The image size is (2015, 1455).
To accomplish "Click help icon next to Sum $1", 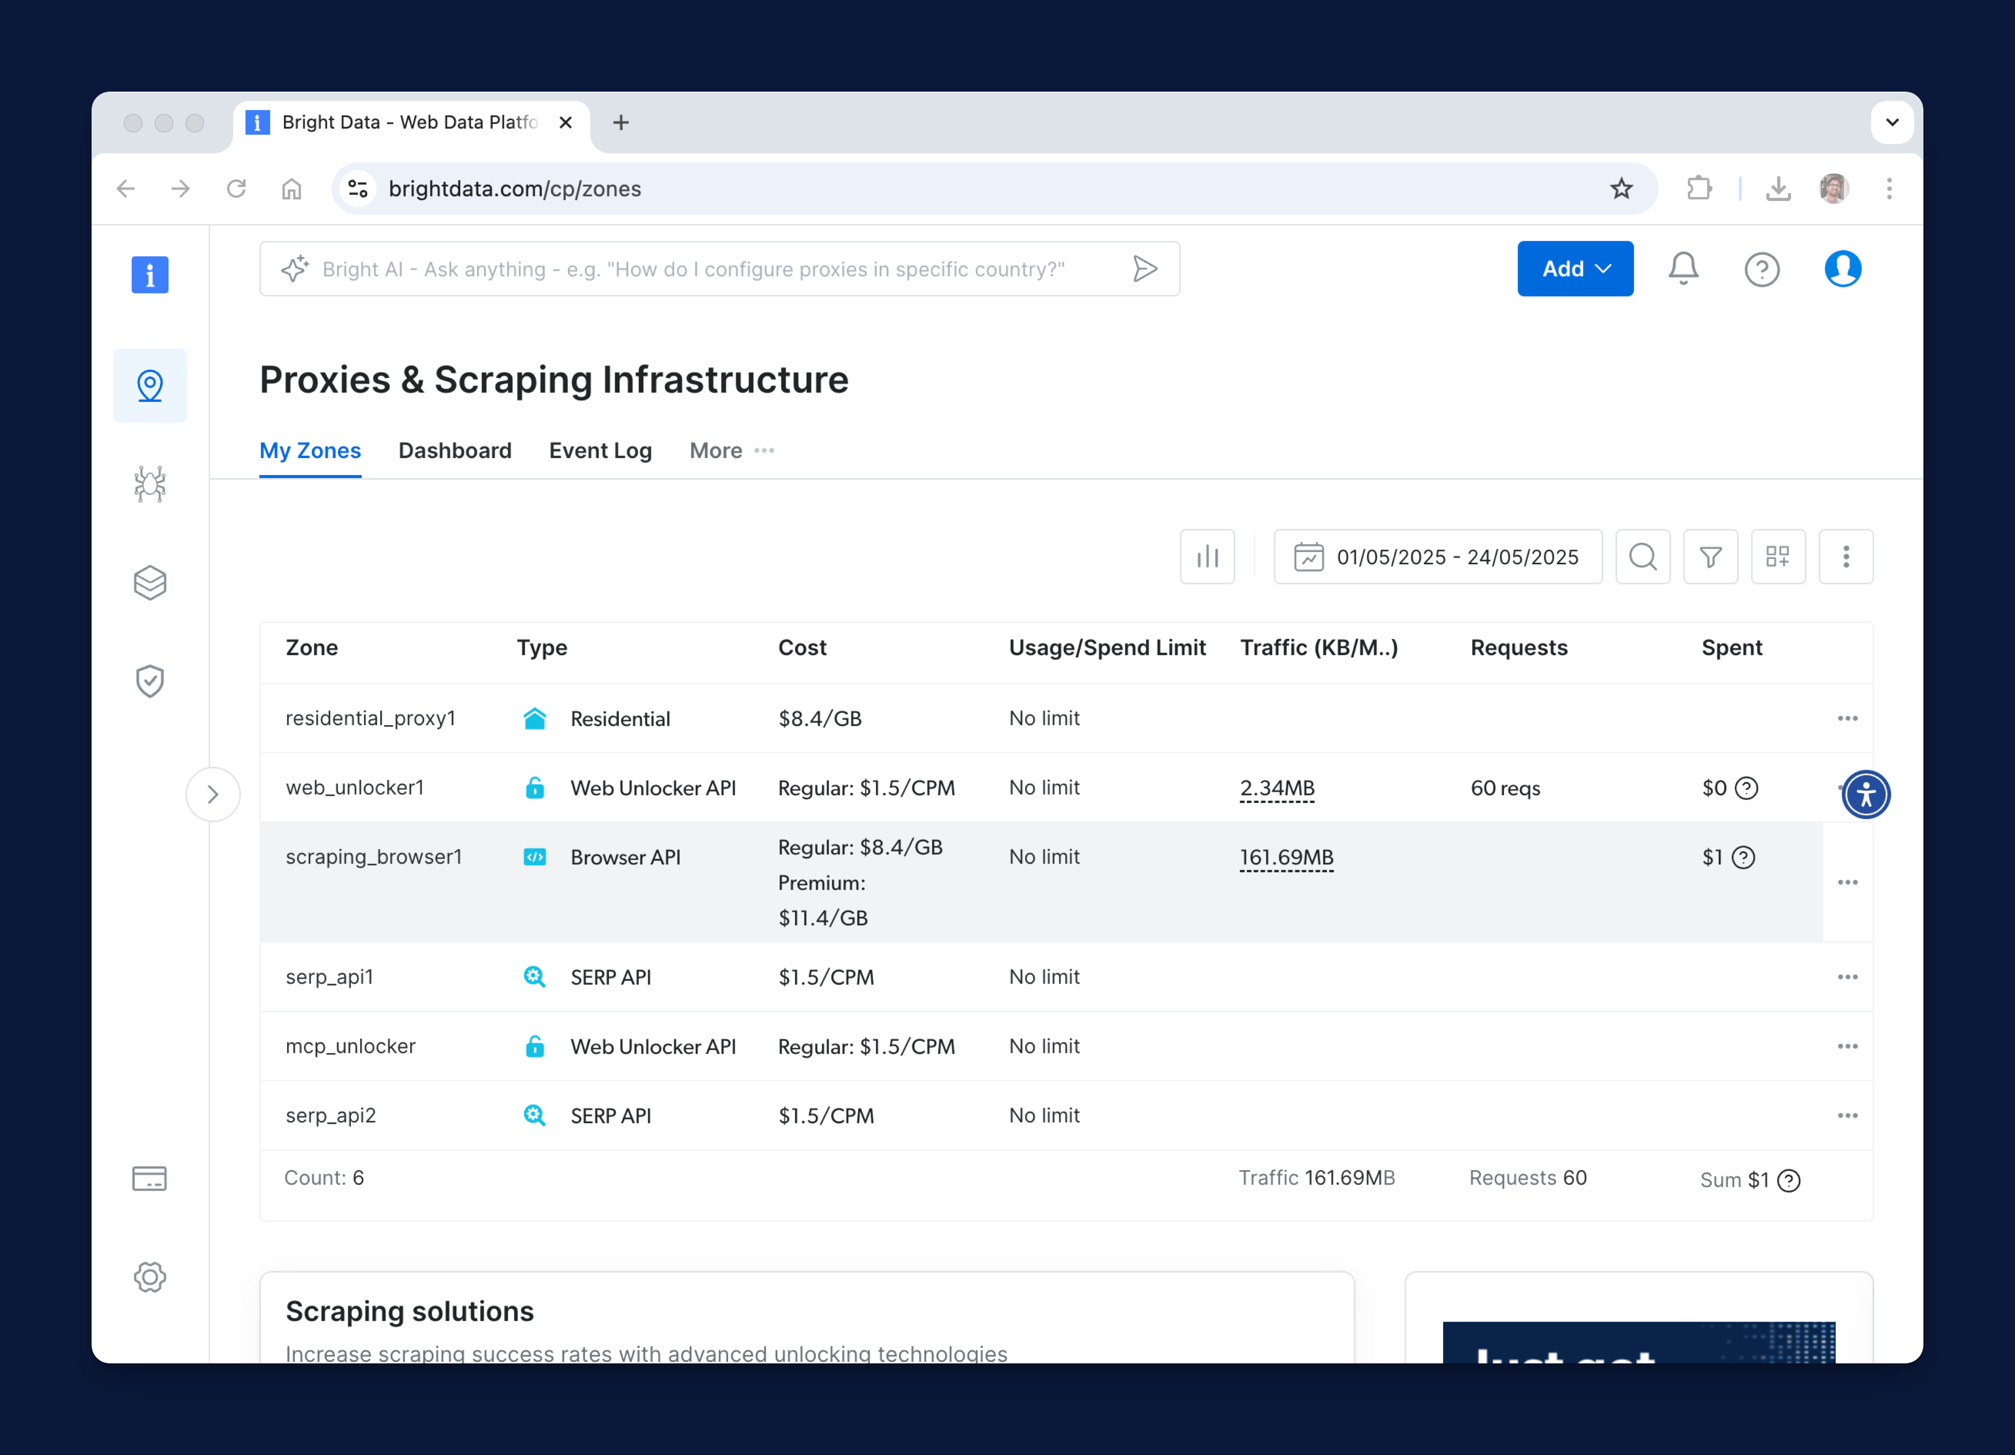I will pyautogui.click(x=1788, y=1180).
